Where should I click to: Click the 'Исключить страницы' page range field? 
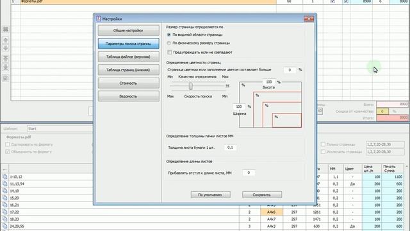pyautogui.click(x=385, y=151)
